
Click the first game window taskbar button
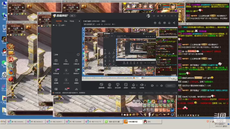(x=16, y=122)
